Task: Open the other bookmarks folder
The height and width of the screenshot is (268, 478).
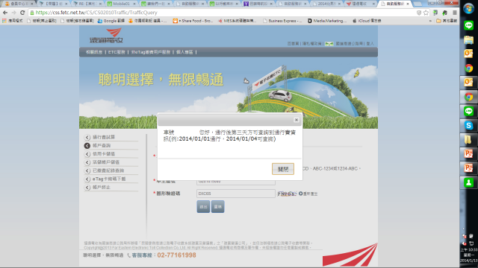Action: [447, 21]
